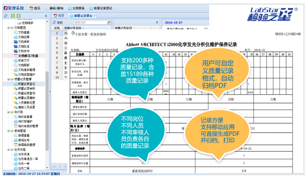306x177 pixels.
Task: Click the 质量记录审核 icon in the tree
Action: click(16, 88)
